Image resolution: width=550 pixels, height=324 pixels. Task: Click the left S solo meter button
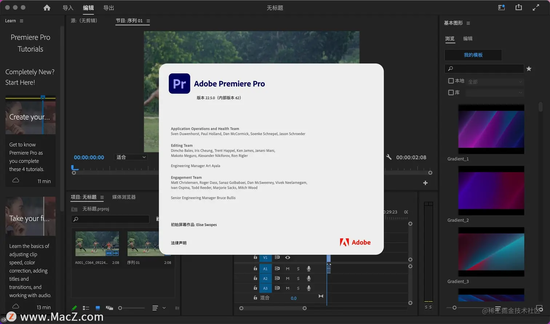426,307
